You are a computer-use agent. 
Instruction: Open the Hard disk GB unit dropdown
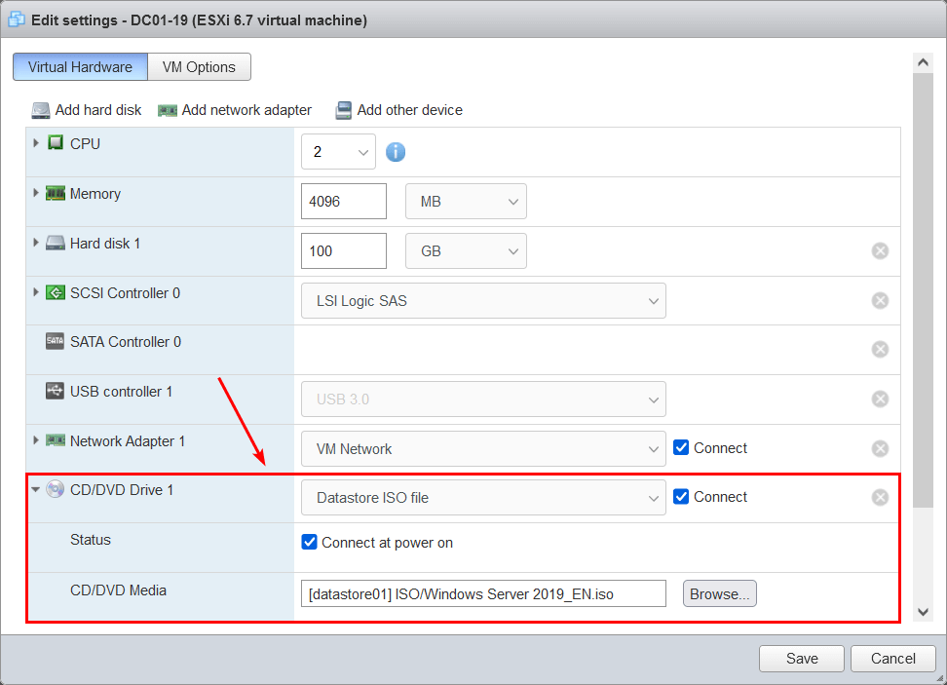click(466, 250)
